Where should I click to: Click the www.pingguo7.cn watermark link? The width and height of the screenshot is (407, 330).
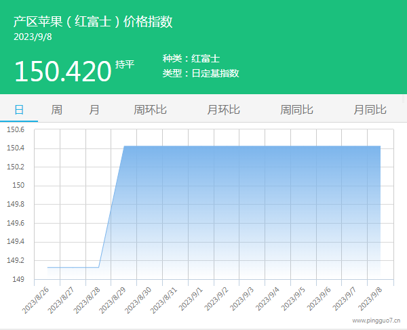coord(376,321)
